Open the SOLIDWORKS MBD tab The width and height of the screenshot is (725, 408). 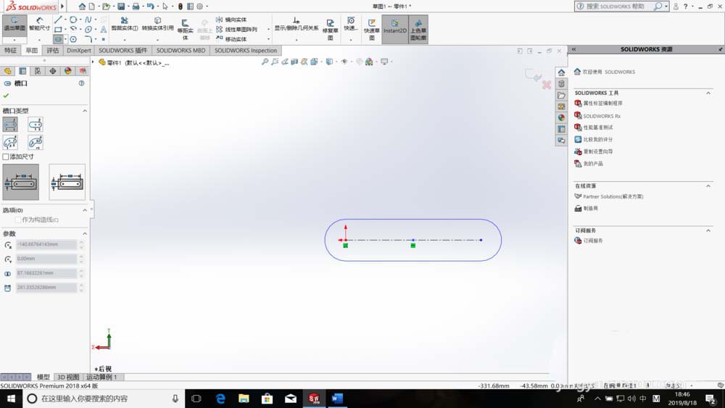click(181, 50)
